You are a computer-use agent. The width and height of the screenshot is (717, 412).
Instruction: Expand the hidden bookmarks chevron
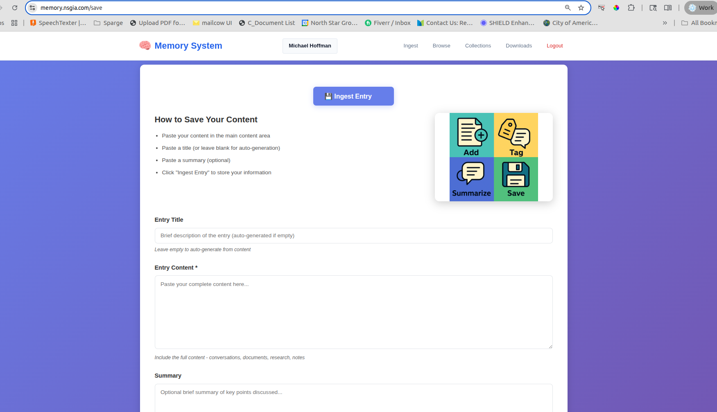[665, 23]
